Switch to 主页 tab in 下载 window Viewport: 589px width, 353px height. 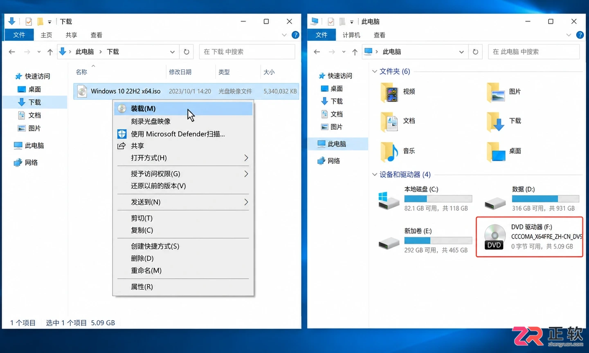(46, 35)
